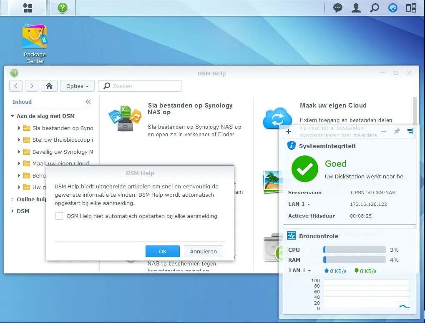425x323 pixels.
Task: Click IP address 172.16.128.122
Action: 368,204
